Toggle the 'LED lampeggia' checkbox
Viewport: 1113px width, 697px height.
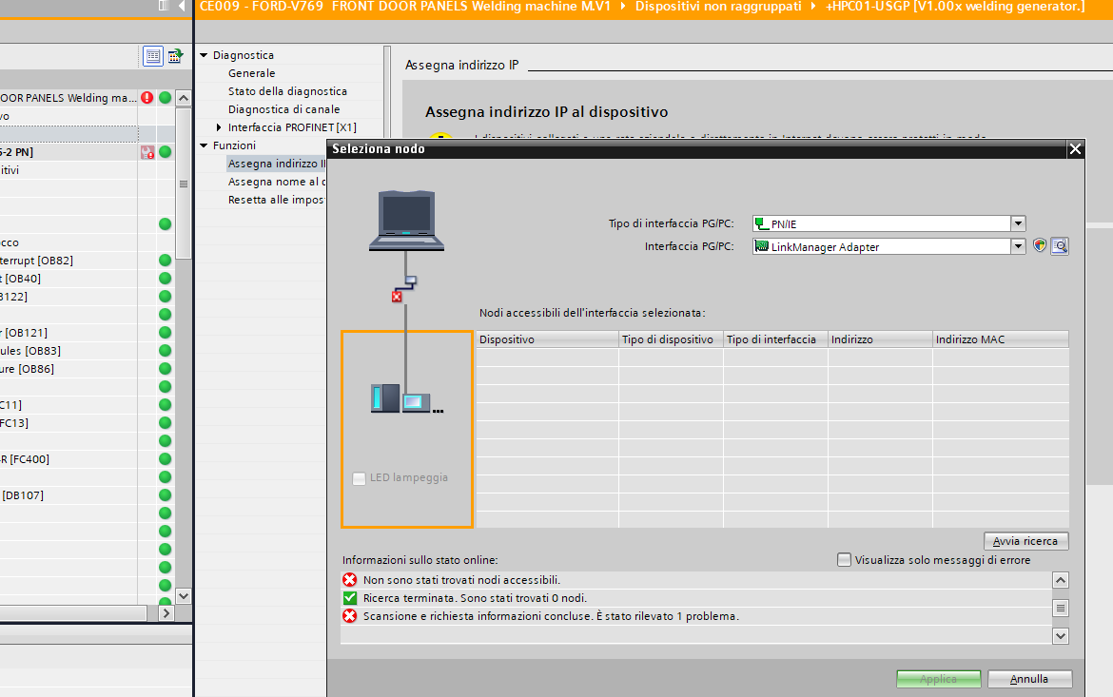359,478
